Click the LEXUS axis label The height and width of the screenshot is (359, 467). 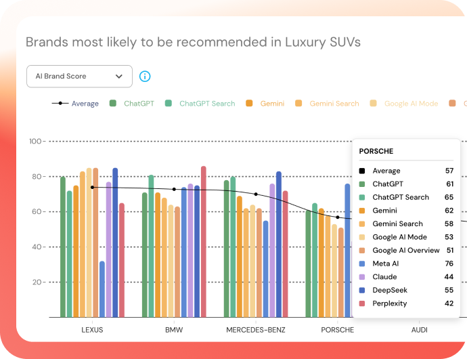92,330
